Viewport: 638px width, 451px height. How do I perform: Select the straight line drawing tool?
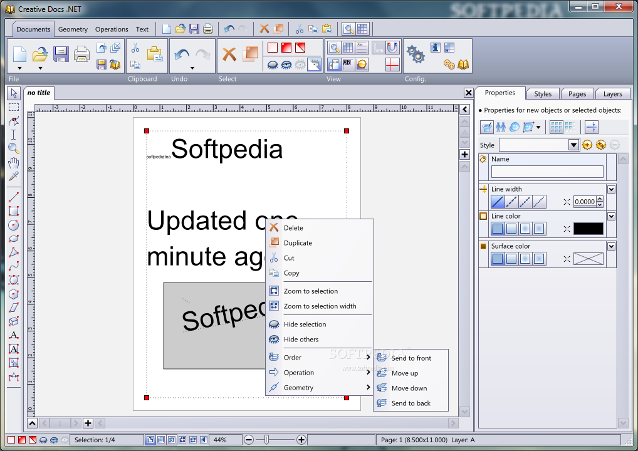point(14,197)
